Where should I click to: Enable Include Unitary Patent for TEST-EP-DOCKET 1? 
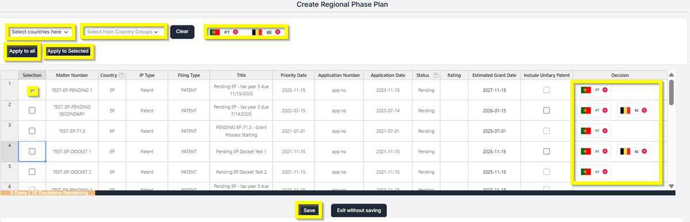[546, 151]
